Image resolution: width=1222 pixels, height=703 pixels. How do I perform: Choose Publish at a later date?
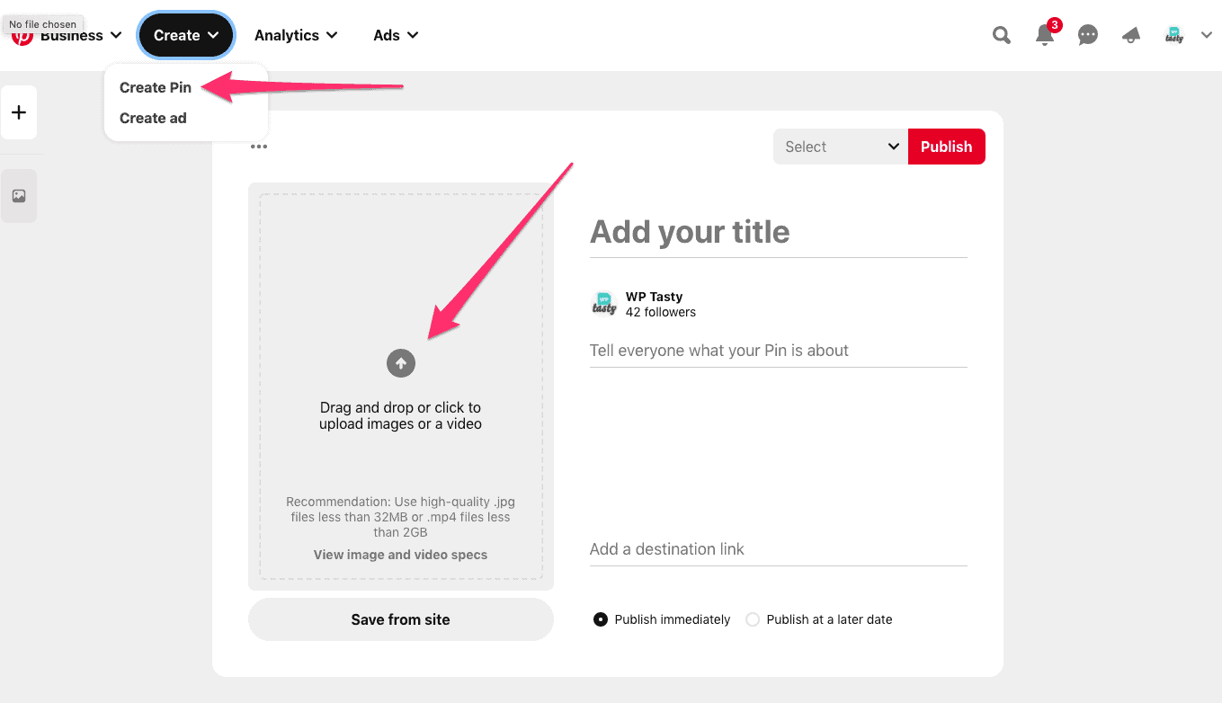click(x=752, y=619)
